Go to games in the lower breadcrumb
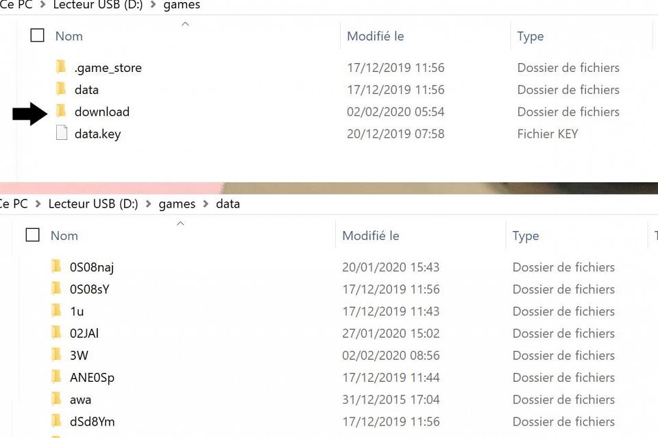658x438 pixels. point(177,204)
